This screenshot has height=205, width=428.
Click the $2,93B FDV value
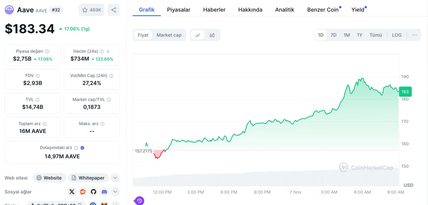tap(33, 83)
